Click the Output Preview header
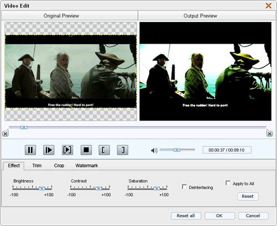Screen dimensions: 277x226 [207, 15]
